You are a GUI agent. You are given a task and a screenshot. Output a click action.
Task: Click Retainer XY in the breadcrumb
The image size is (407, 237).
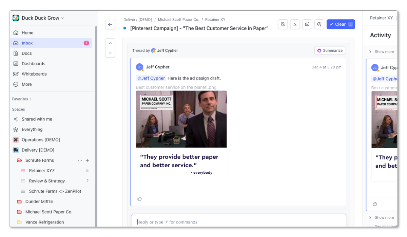[215, 20]
